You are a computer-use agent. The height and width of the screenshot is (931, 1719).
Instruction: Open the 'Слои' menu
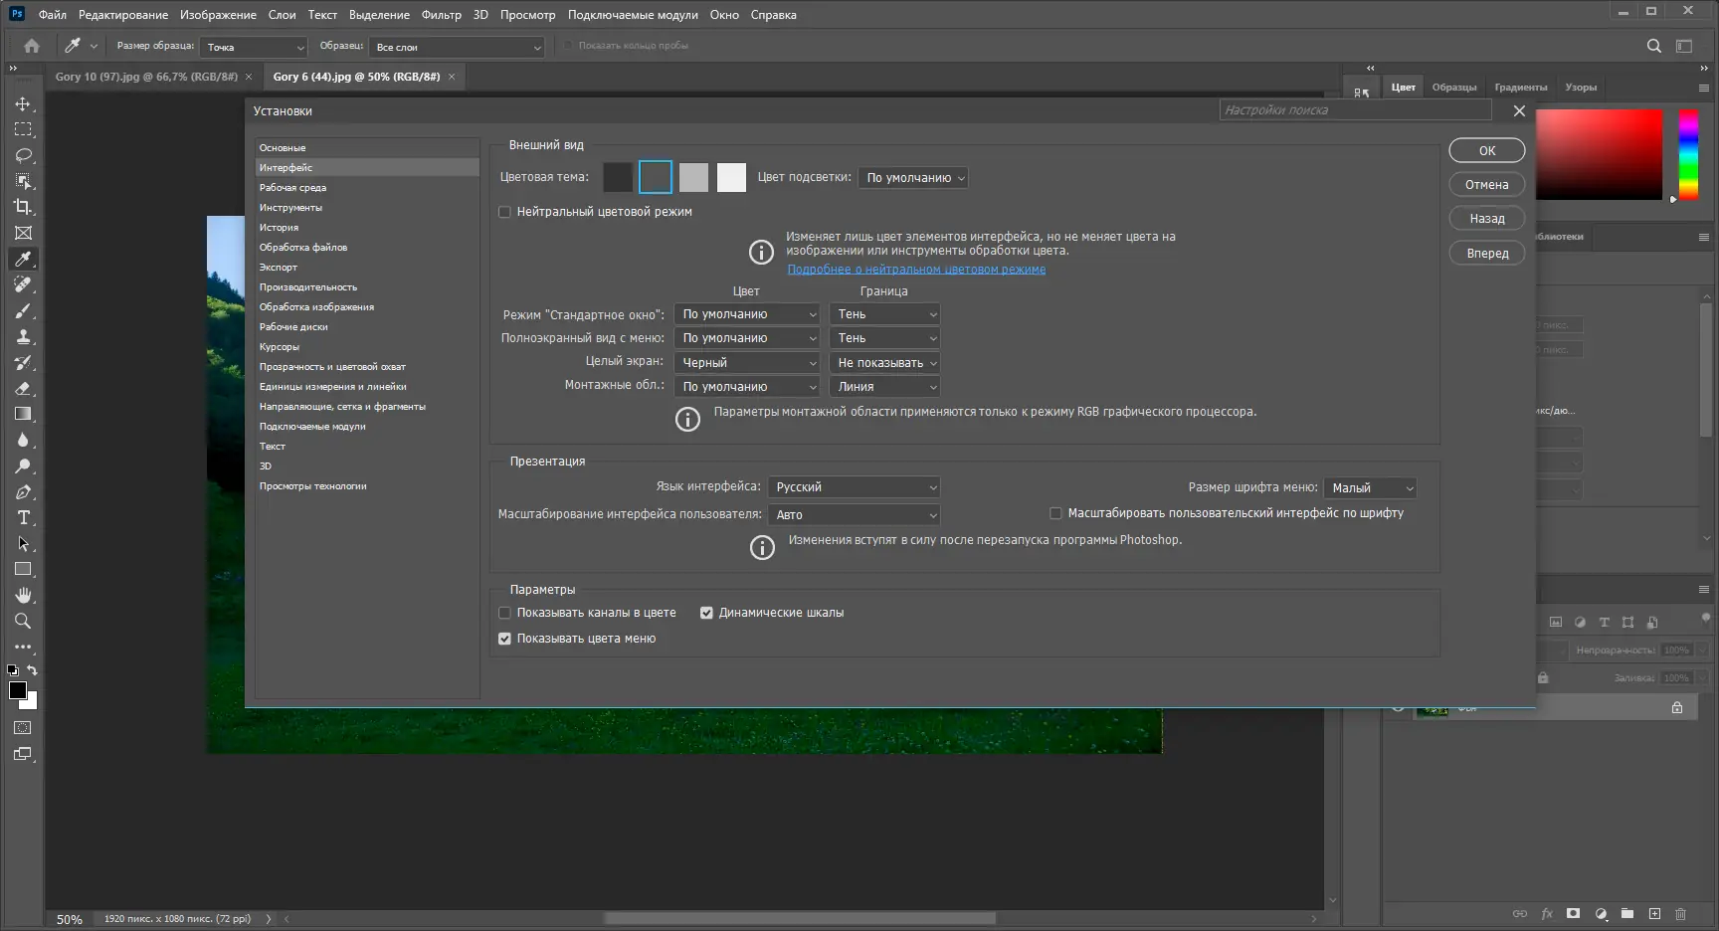tap(283, 15)
